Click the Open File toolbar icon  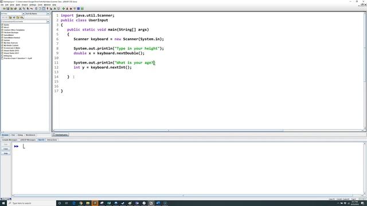pos(4,9)
